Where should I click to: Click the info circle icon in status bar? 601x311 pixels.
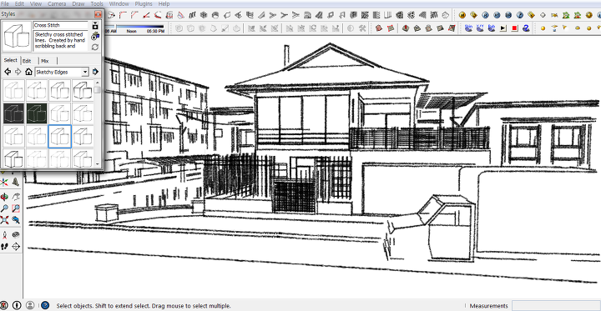tap(17, 305)
